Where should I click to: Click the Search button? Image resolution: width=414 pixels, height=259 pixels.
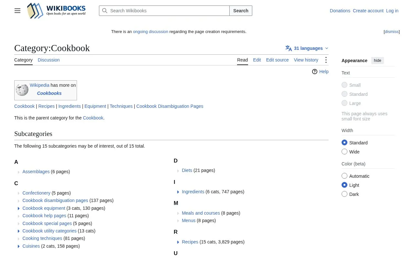click(241, 11)
